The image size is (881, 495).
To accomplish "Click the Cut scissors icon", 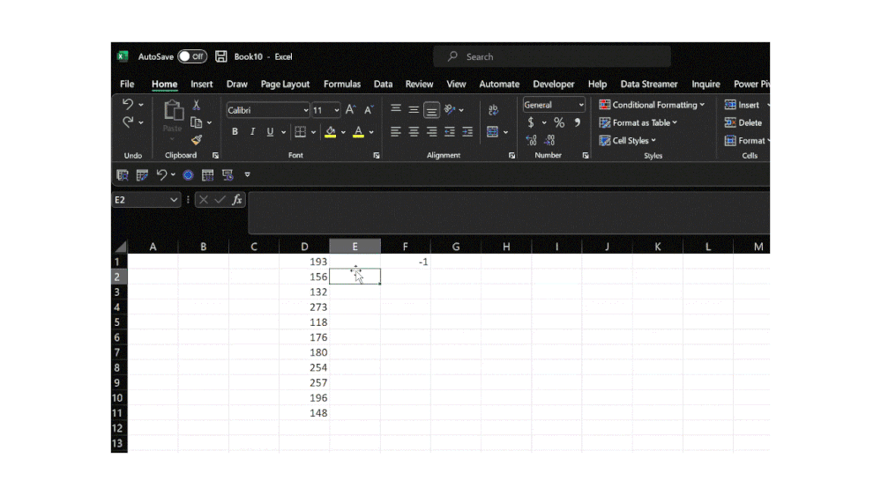I will [196, 105].
